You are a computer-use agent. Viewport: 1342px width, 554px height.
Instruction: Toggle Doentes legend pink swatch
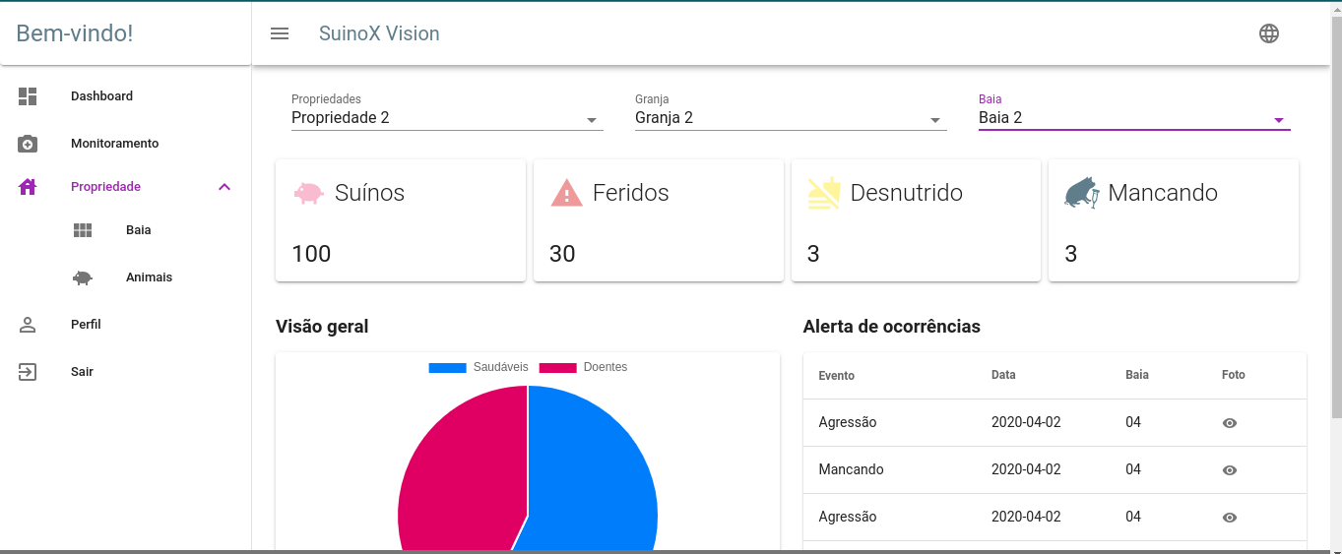click(x=557, y=368)
